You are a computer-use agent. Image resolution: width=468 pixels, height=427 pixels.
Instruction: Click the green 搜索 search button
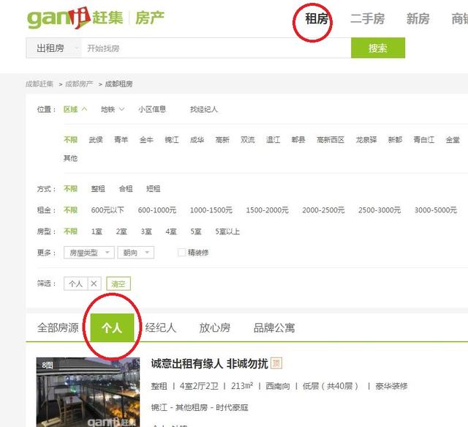(377, 48)
